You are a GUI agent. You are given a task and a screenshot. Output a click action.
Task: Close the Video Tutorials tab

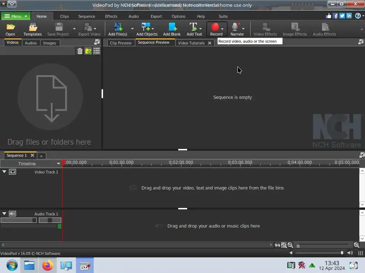pos(210,43)
